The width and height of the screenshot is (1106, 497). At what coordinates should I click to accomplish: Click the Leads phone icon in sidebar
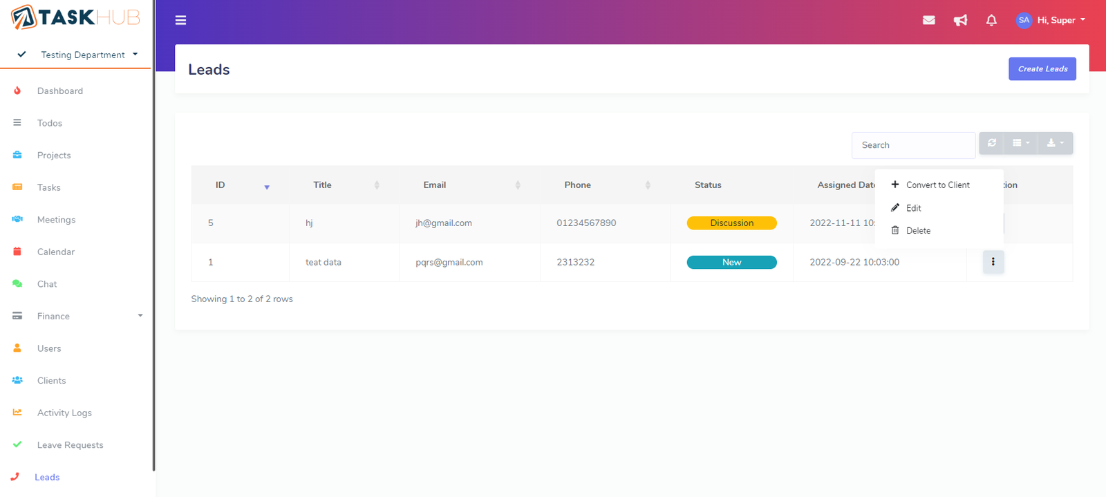point(15,477)
